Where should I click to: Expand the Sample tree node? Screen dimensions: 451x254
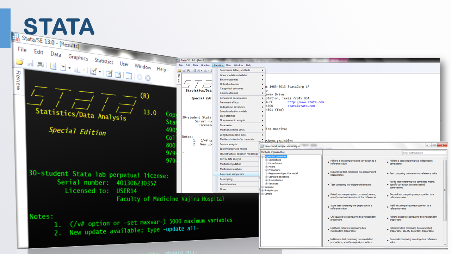[262, 194]
